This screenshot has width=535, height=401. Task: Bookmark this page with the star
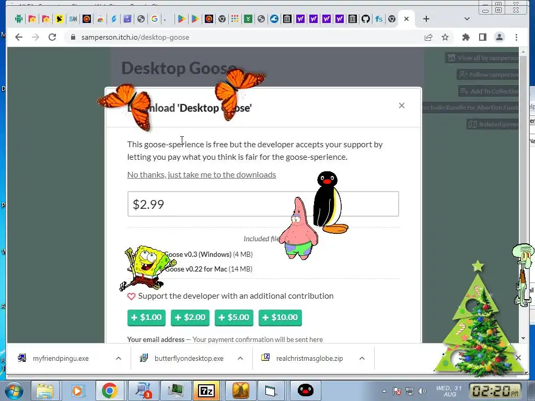click(x=445, y=37)
